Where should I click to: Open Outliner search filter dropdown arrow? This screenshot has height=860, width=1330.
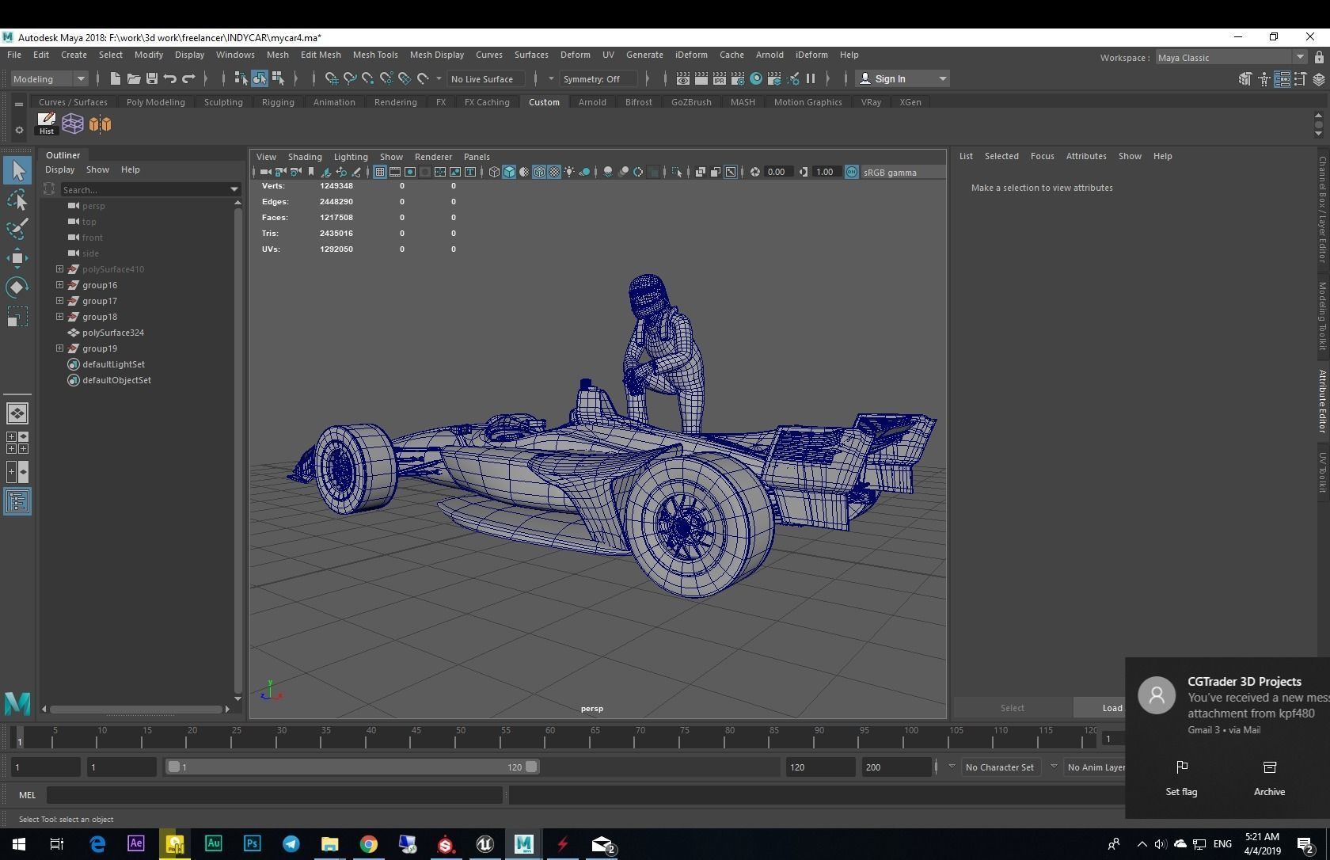click(234, 189)
